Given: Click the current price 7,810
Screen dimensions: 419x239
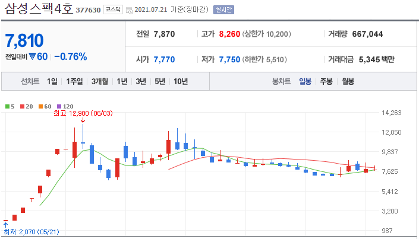Looking at the screenshot, I should pyautogui.click(x=24, y=40).
